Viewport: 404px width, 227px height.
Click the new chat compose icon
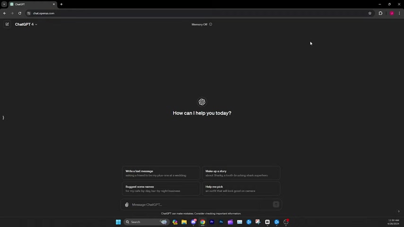point(7,24)
